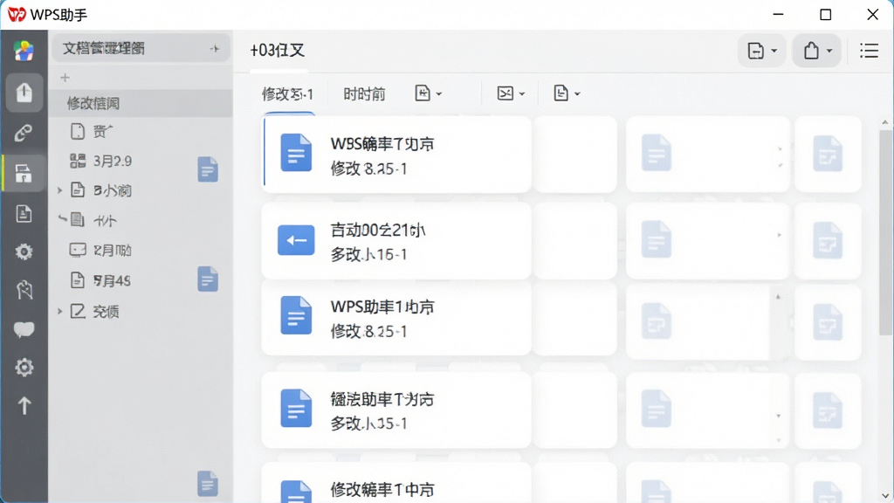Select the 文档 panel header
This screenshot has height=503, width=894.
[x=141, y=49]
